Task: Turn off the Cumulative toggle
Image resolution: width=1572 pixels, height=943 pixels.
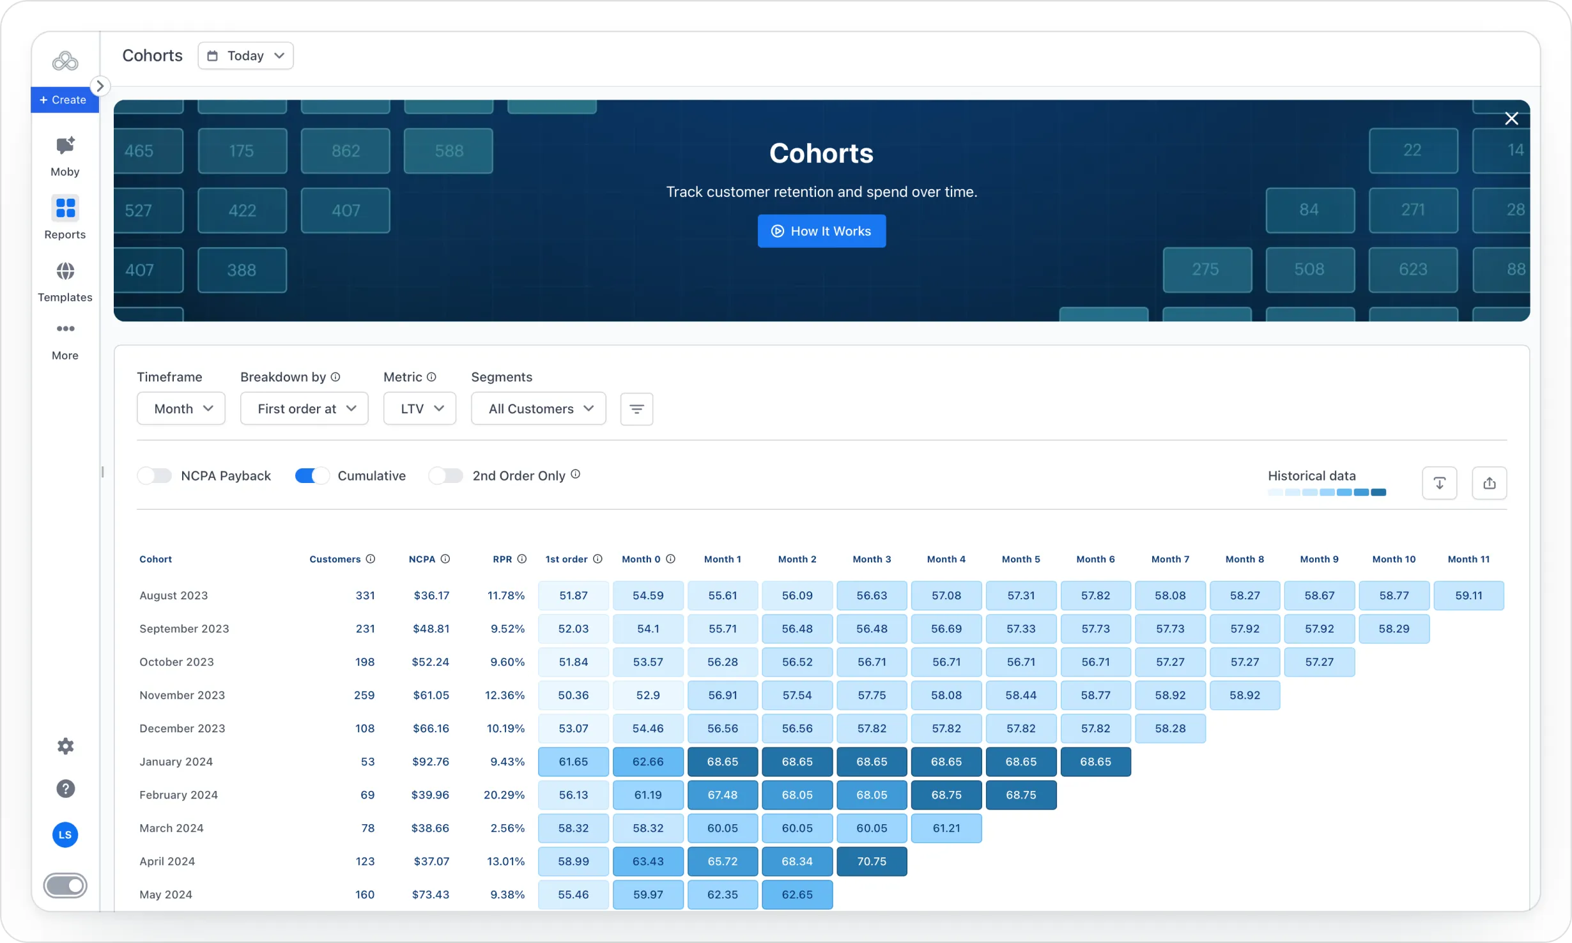Action: point(312,476)
